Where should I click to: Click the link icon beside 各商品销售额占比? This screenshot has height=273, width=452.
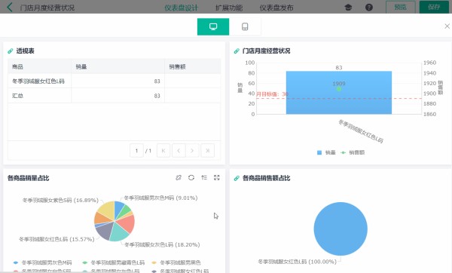coord(237,178)
